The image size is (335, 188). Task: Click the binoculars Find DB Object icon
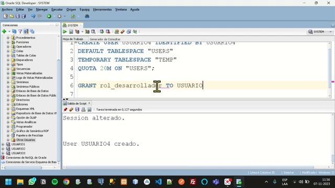[87, 16]
